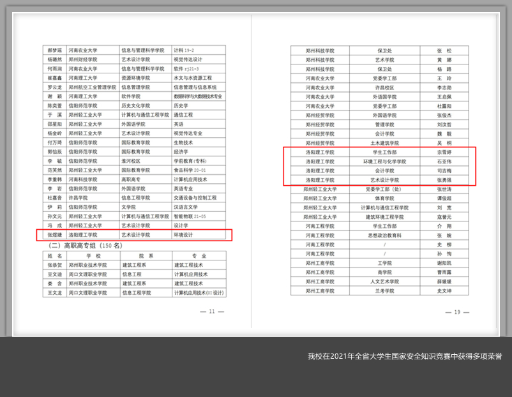Select the 张恭贺 name cell
512x397 pixels.
(54, 264)
